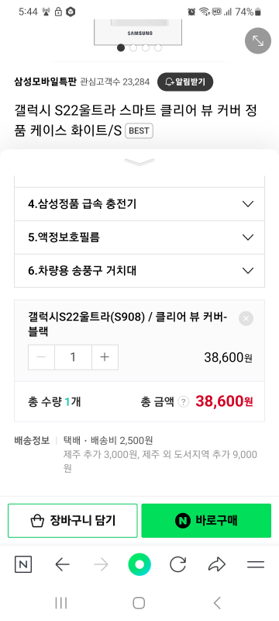The width and height of the screenshot is (279, 621).
Task: Open the hamburger menu icon
Action: pyautogui.click(x=256, y=564)
